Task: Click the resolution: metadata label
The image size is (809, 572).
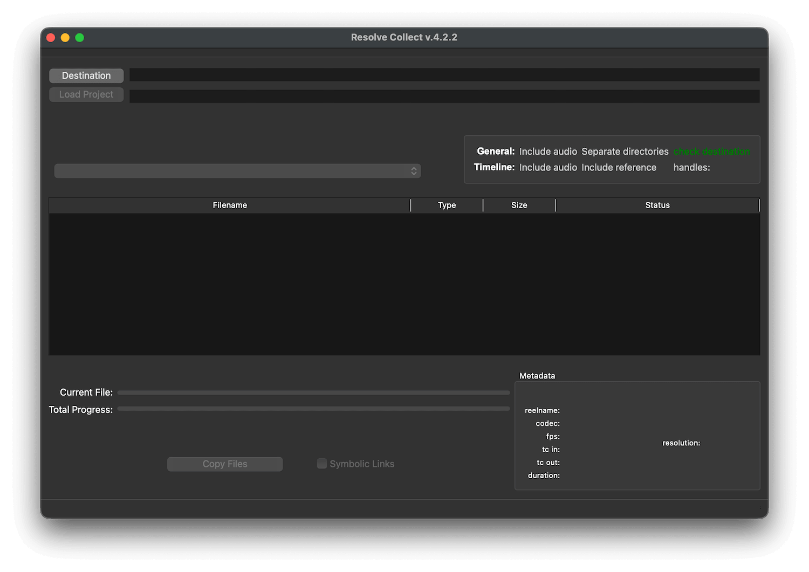Action: click(681, 443)
